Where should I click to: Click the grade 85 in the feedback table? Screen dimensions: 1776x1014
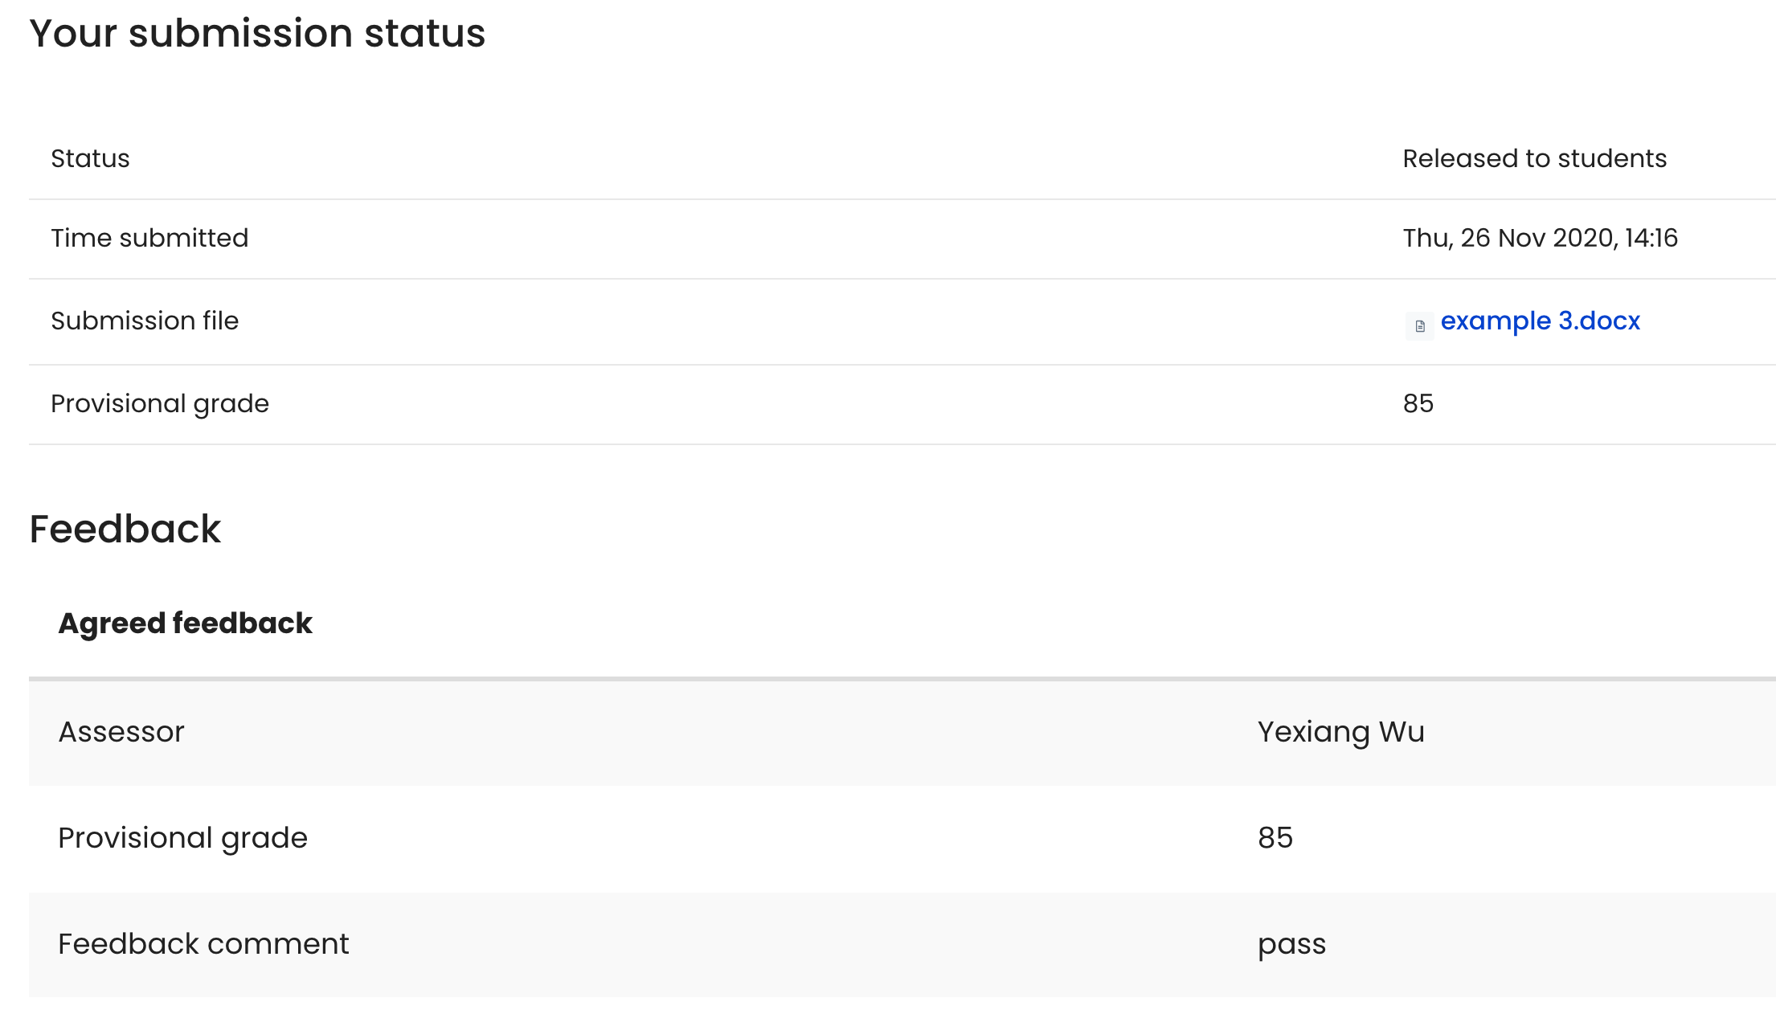[x=1275, y=838]
